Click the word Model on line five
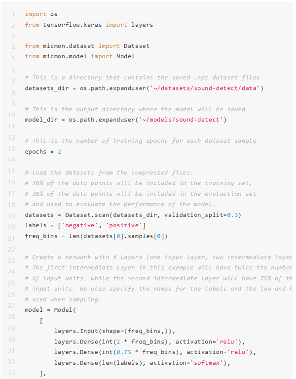The width and height of the screenshot is (296, 379). click(125, 56)
